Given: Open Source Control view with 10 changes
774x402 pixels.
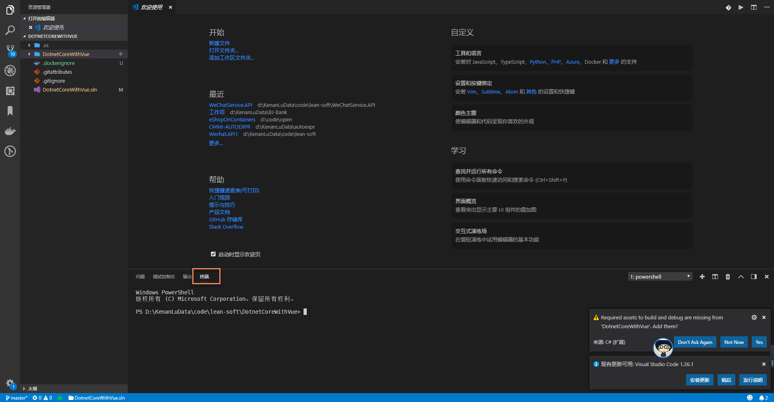Looking at the screenshot, I should click(10, 50).
